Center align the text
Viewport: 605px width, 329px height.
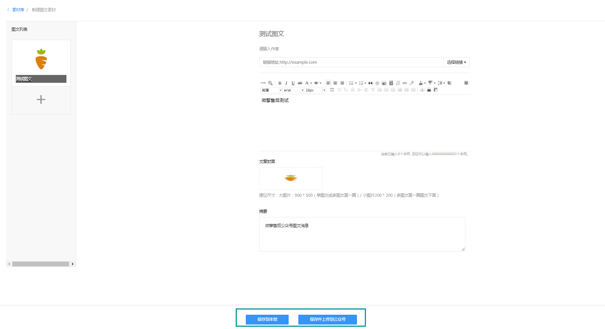click(x=335, y=83)
